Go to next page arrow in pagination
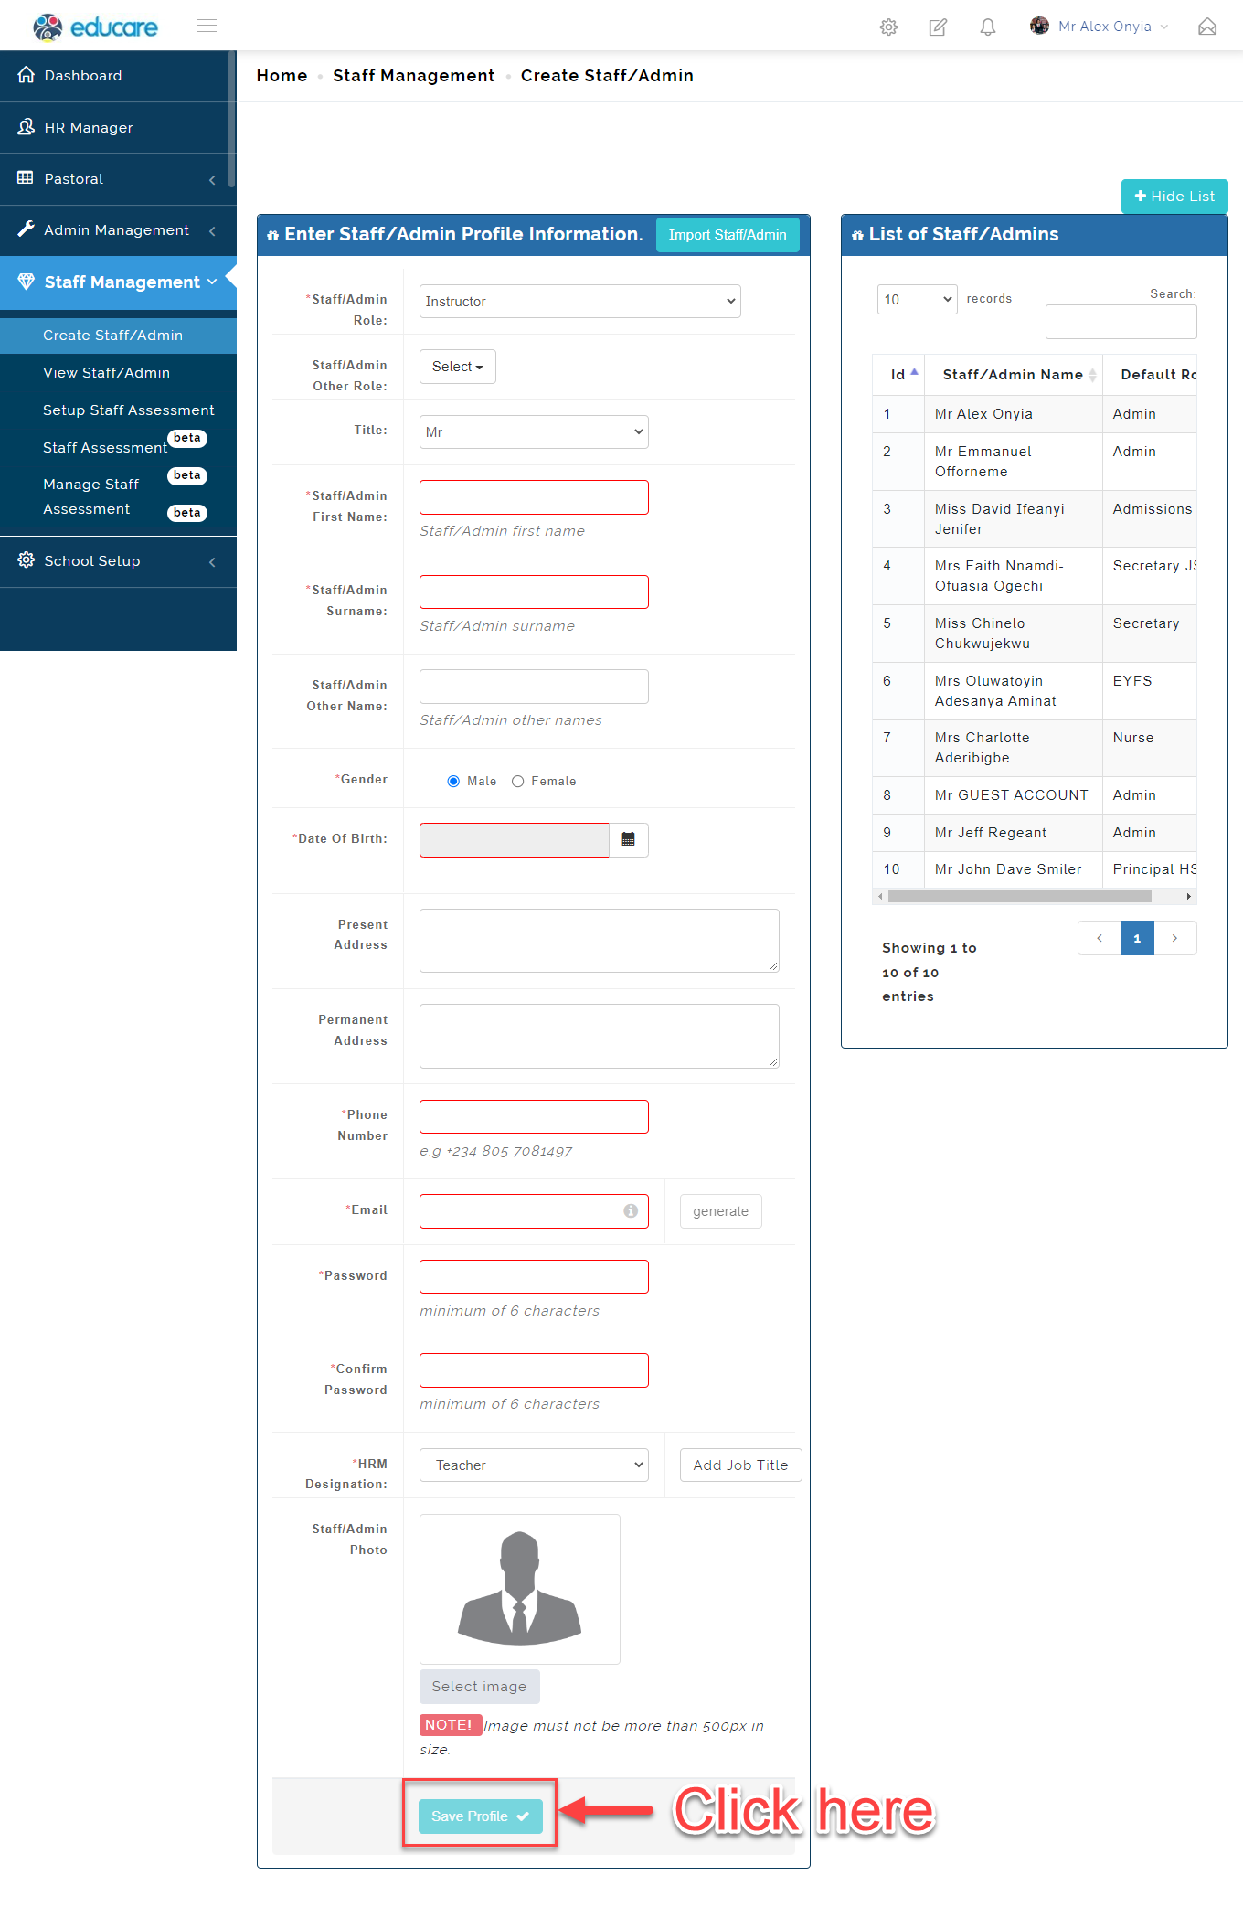This screenshot has height=1907, width=1243. click(1174, 938)
